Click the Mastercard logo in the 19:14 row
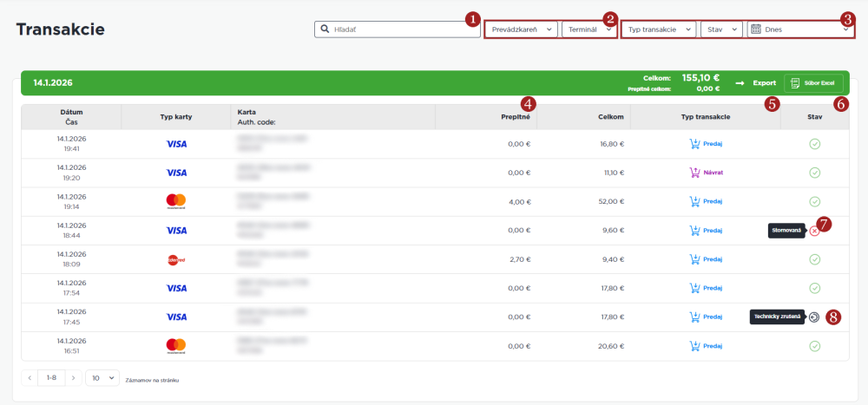 [176, 201]
